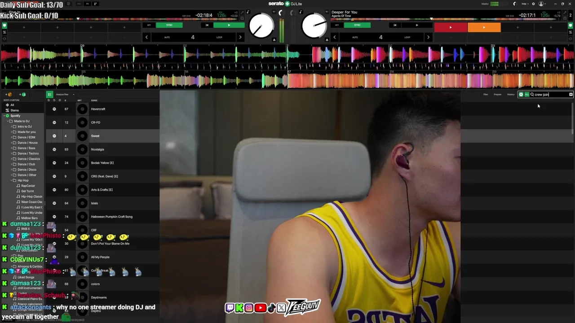Viewport: 575px width, 323px height.
Task: Open the Prepare panel tab
Action: click(498, 94)
